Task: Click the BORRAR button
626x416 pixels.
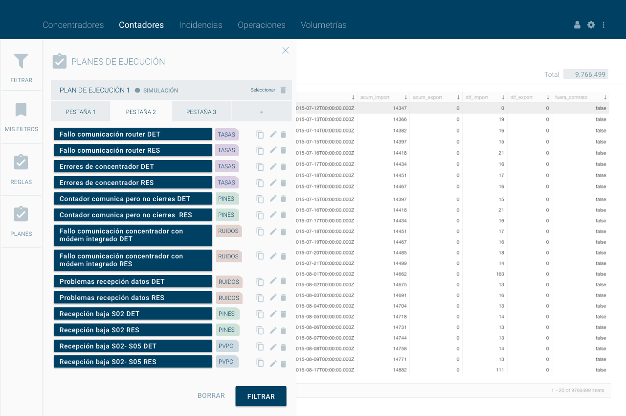Action: 211,396
